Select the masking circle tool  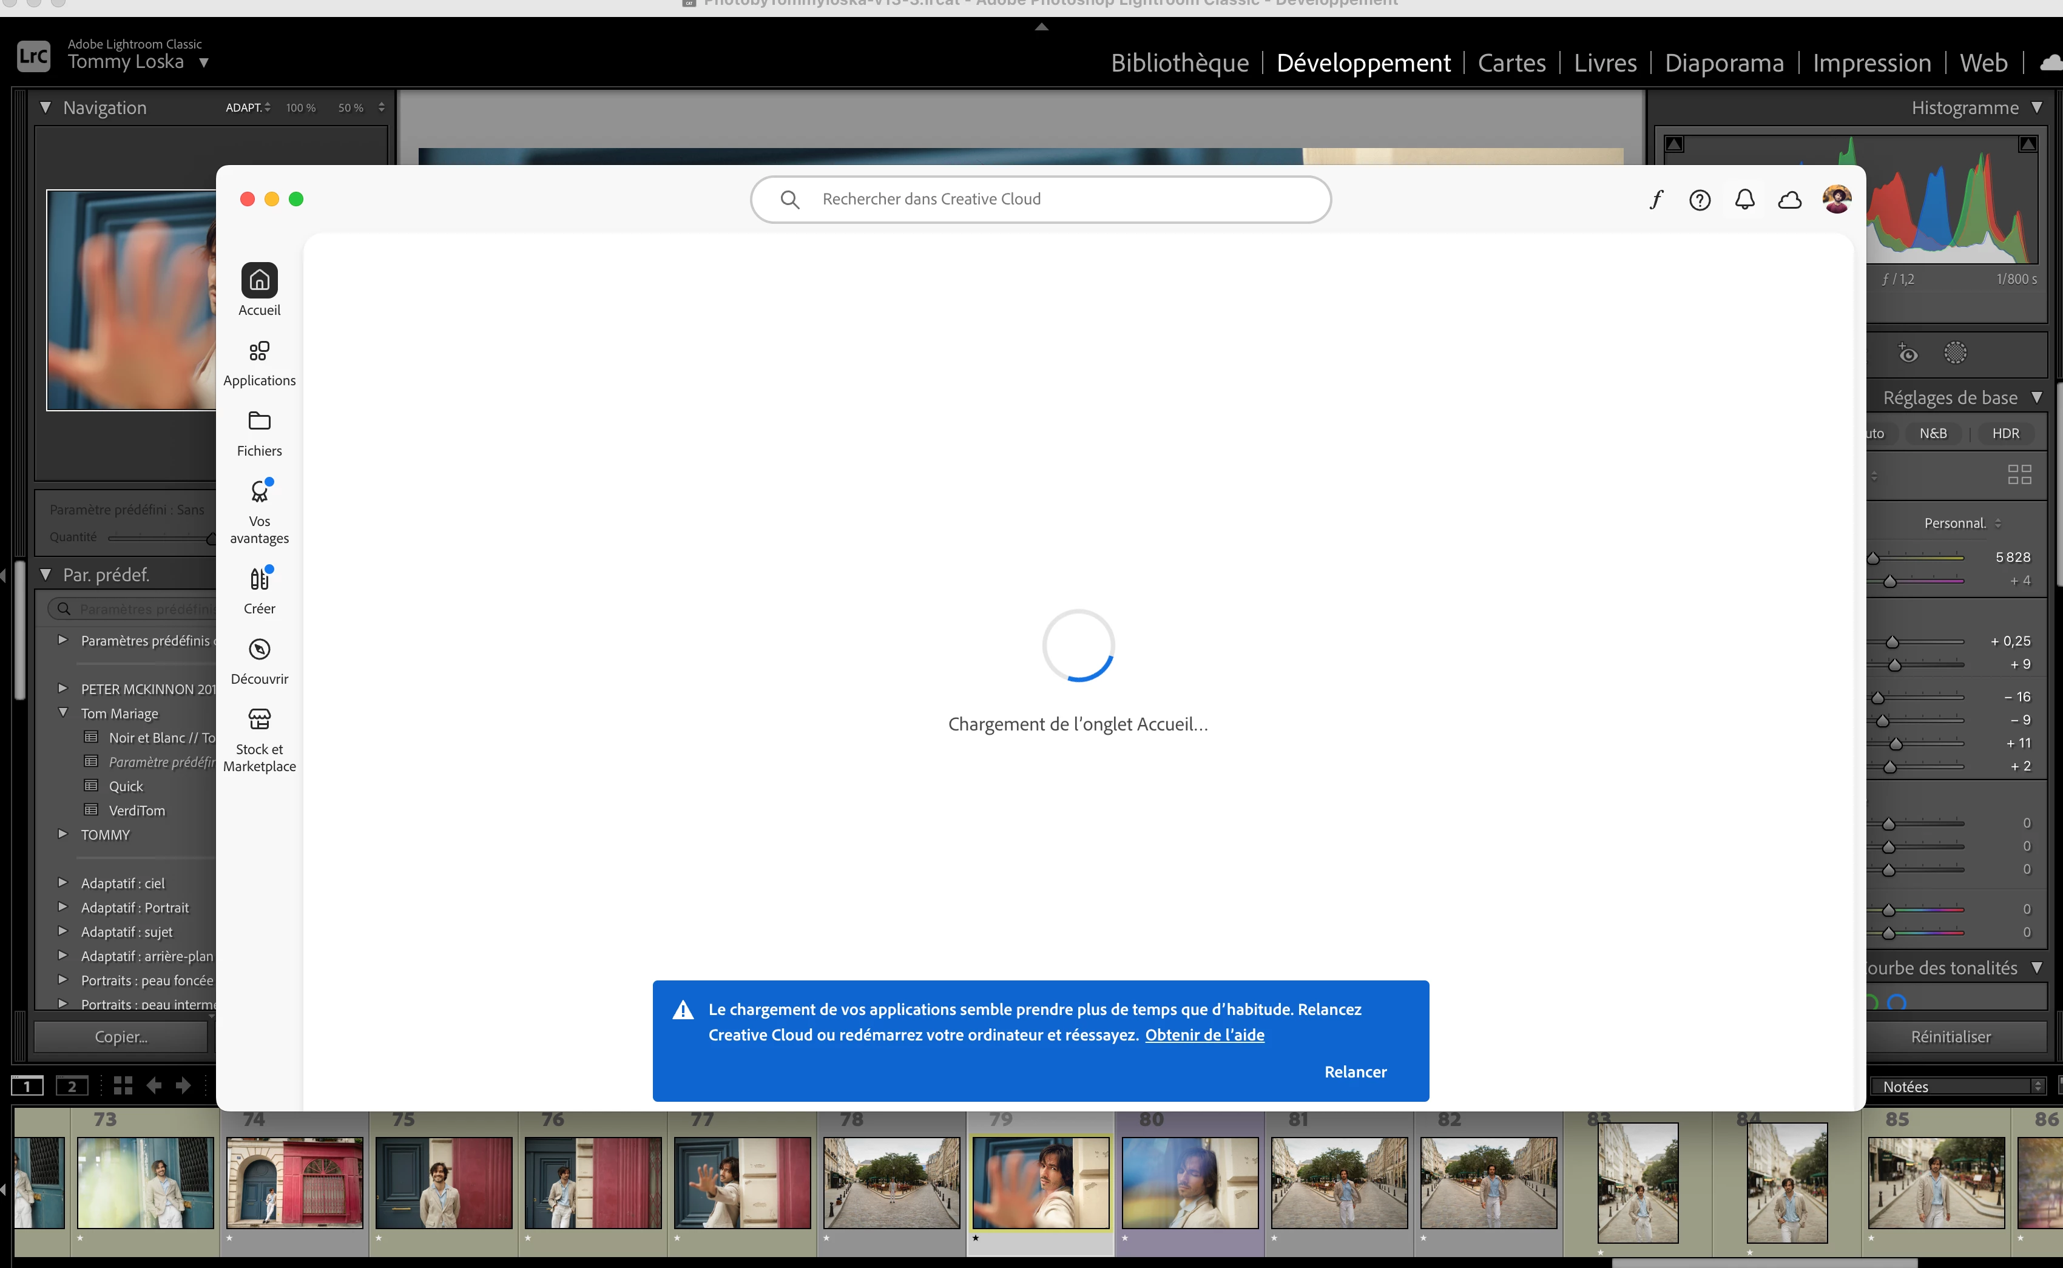[x=1955, y=353]
